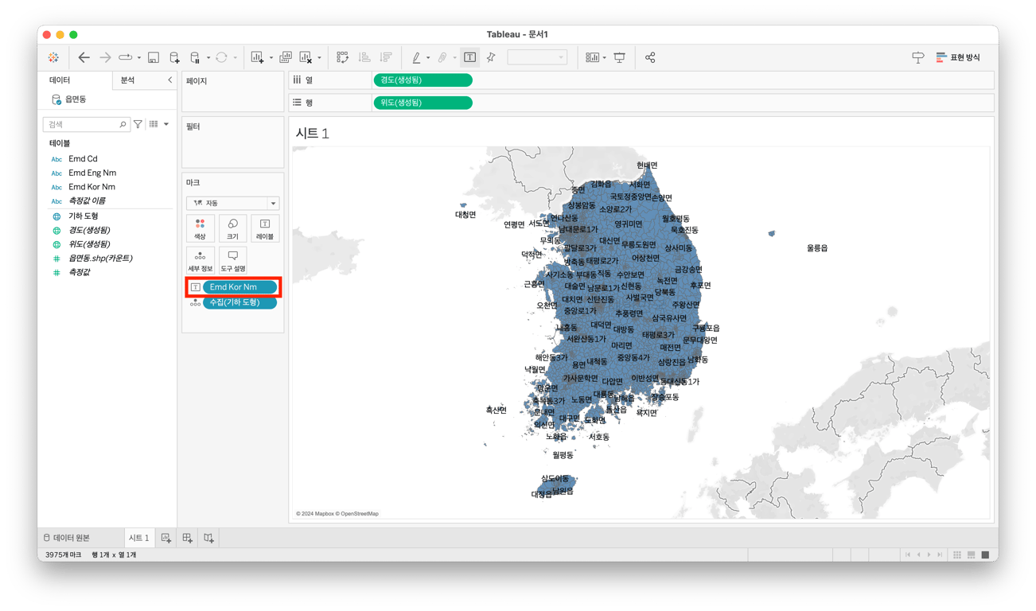Click the Save workbook icon
This screenshot has width=1036, height=611.
[154, 57]
